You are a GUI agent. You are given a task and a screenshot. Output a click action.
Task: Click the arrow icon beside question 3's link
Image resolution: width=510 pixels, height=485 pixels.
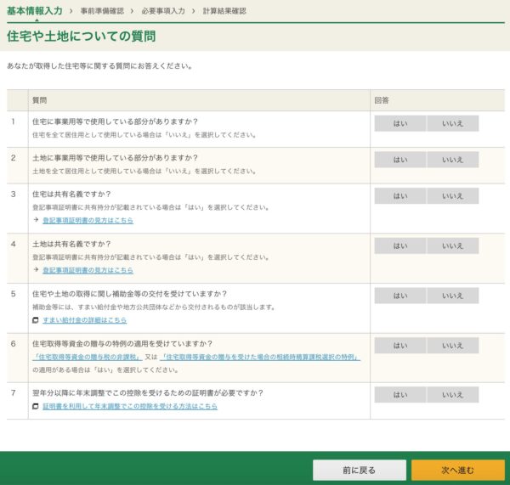(36, 220)
